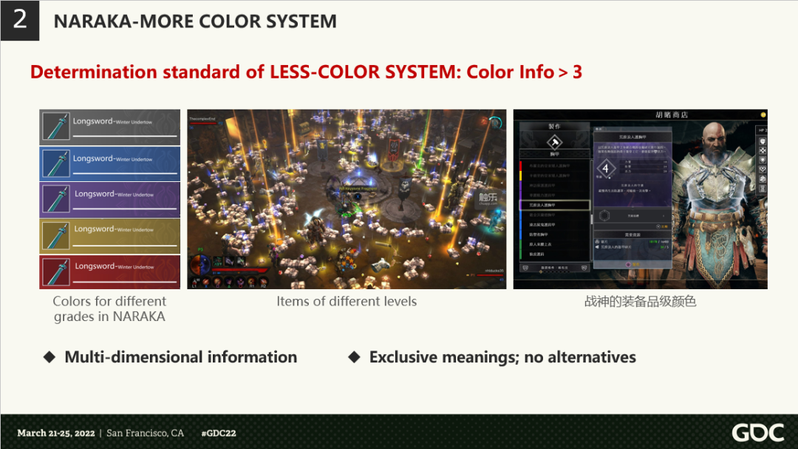Screen dimensions: 798x449
Task: Click the Chinese caption 战神的装备品级颜色
Action: (640, 301)
